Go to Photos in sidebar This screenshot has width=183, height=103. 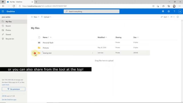tap(13, 30)
